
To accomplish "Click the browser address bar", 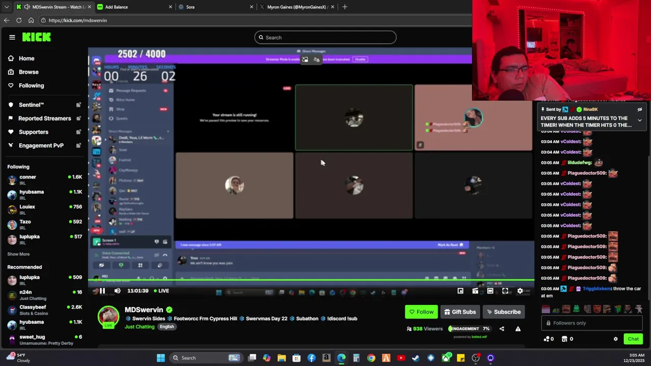I will [x=254, y=20].
